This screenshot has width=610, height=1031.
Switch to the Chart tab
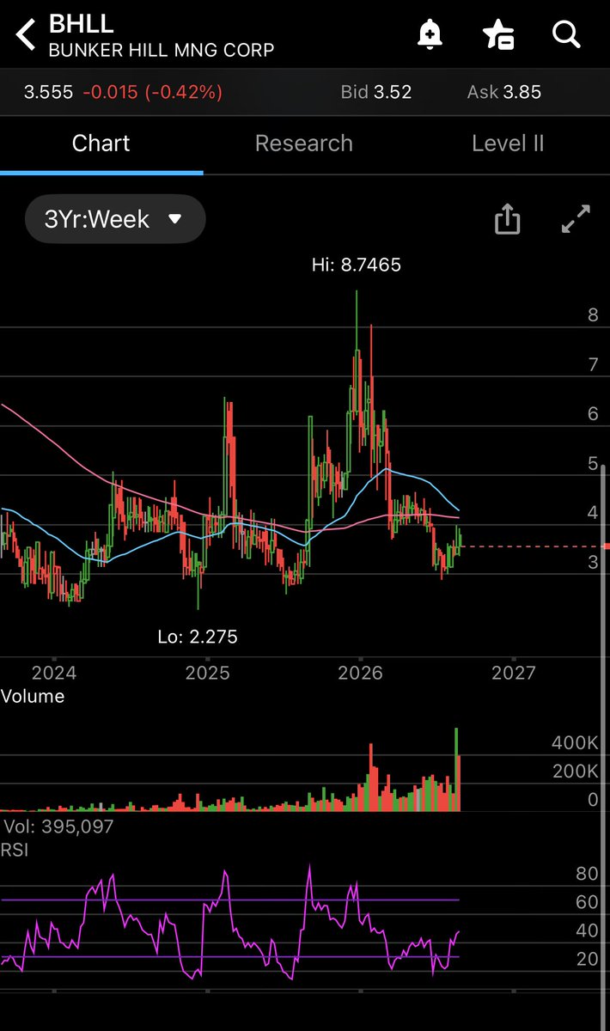click(101, 143)
